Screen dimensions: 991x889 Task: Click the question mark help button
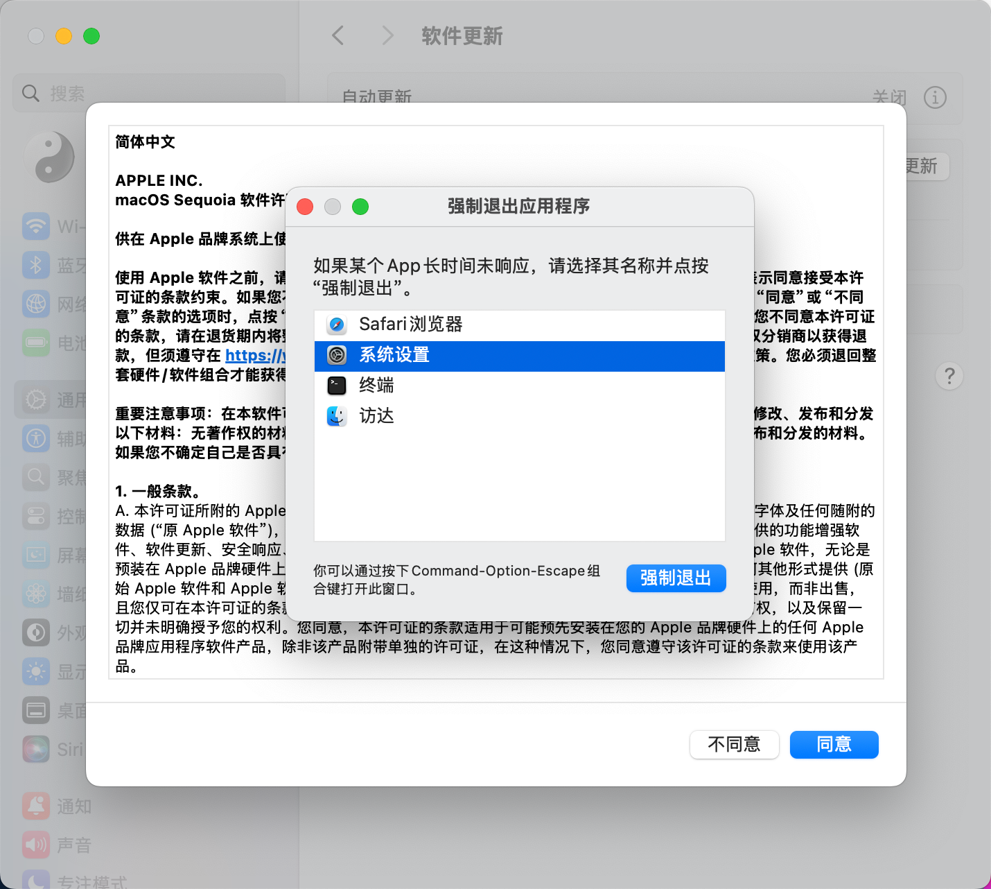[x=949, y=376]
